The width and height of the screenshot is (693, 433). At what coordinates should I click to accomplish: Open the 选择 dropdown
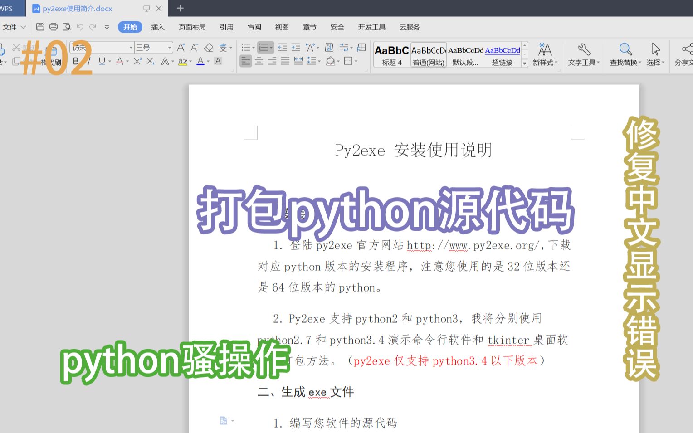click(x=655, y=54)
